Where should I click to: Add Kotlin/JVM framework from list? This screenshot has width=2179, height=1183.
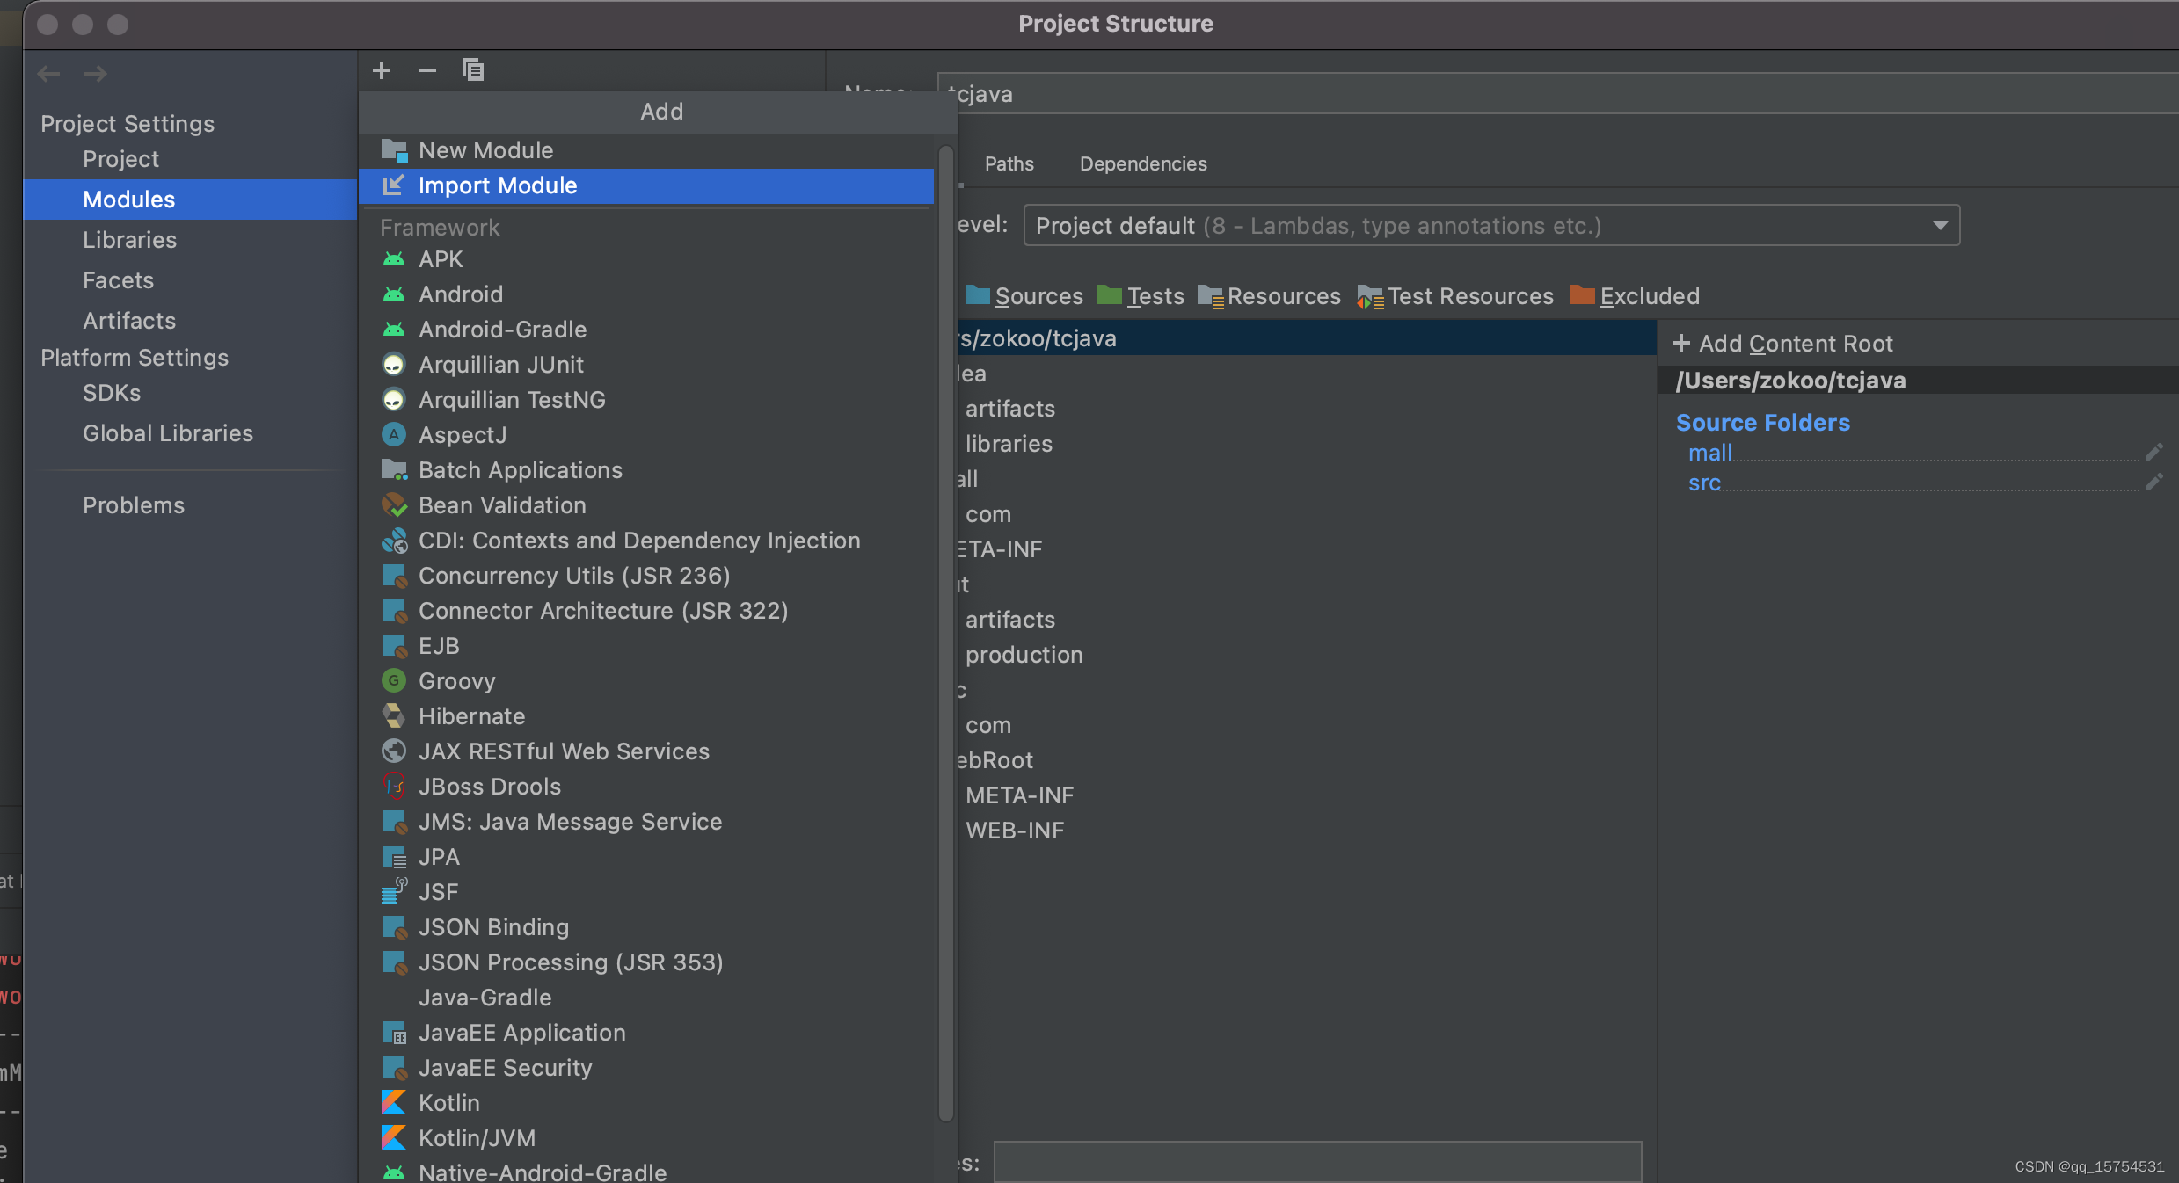pyautogui.click(x=477, y=1138)
